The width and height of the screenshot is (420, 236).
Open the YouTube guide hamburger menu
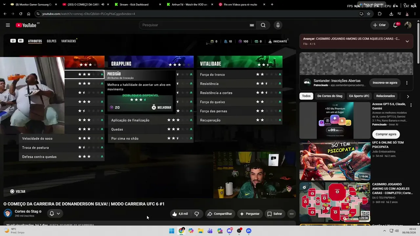(8, 25)
